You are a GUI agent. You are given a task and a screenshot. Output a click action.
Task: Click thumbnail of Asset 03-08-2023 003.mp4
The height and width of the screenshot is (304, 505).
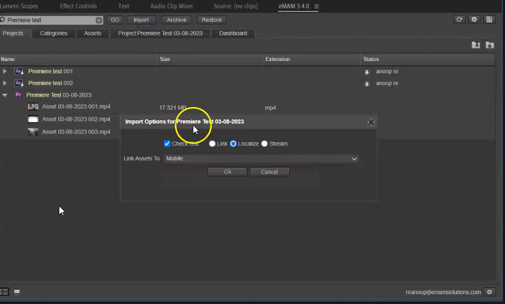coord(33,132)
